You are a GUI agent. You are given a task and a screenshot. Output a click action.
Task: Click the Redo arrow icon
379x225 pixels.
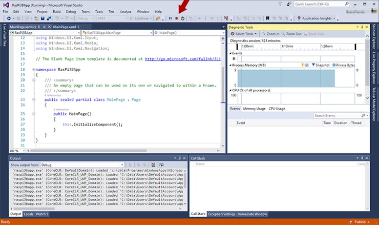67,18
